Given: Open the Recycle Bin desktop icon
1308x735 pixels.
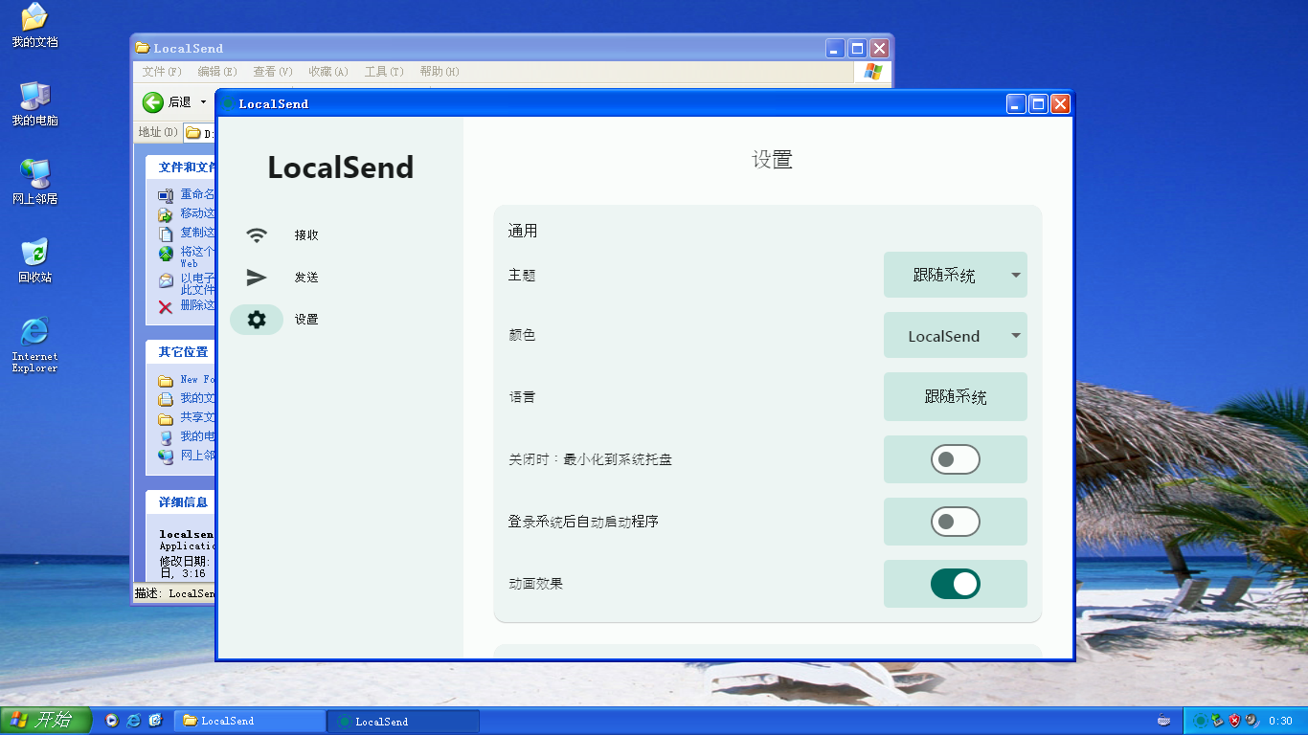Looking at the screenshot, I should click(x=34, y=254).
